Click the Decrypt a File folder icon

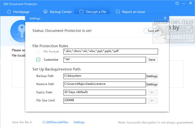tap(81, 12)
